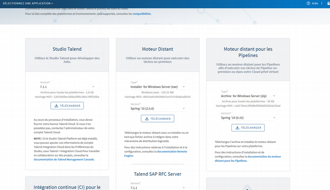Viewport: 330px width, 190px height.
Task: Open documentation Remote Engine link
Action: pyautogui.click(x=155, y=154)
